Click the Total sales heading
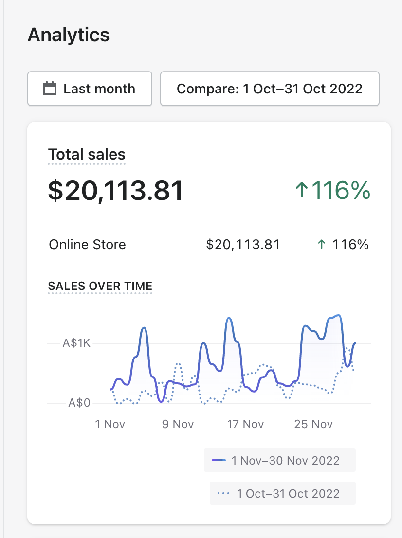This screenshot has width=402, height=538. pyautogui.click(x=87, y=155)
